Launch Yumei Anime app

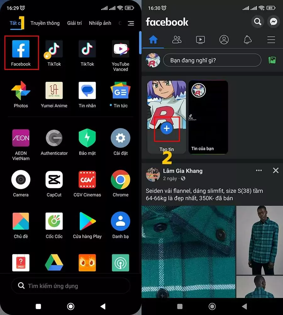54,90
